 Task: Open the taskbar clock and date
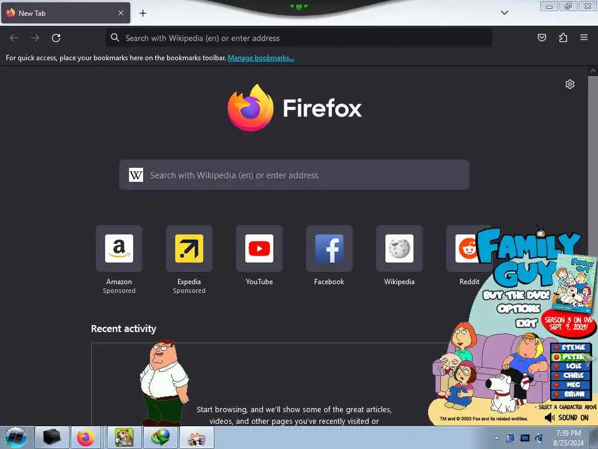point(568,438)
